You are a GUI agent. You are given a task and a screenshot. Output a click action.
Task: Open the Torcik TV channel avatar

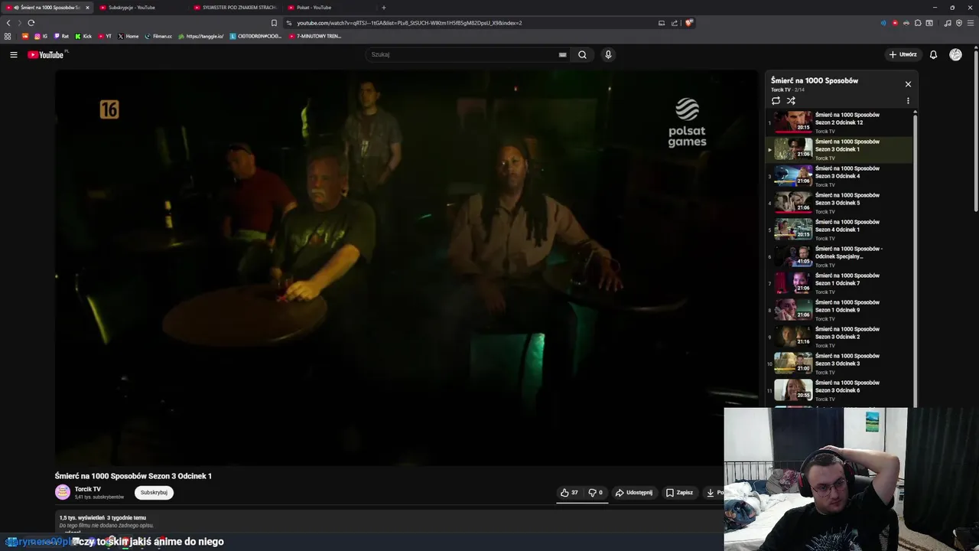point(63,492)
